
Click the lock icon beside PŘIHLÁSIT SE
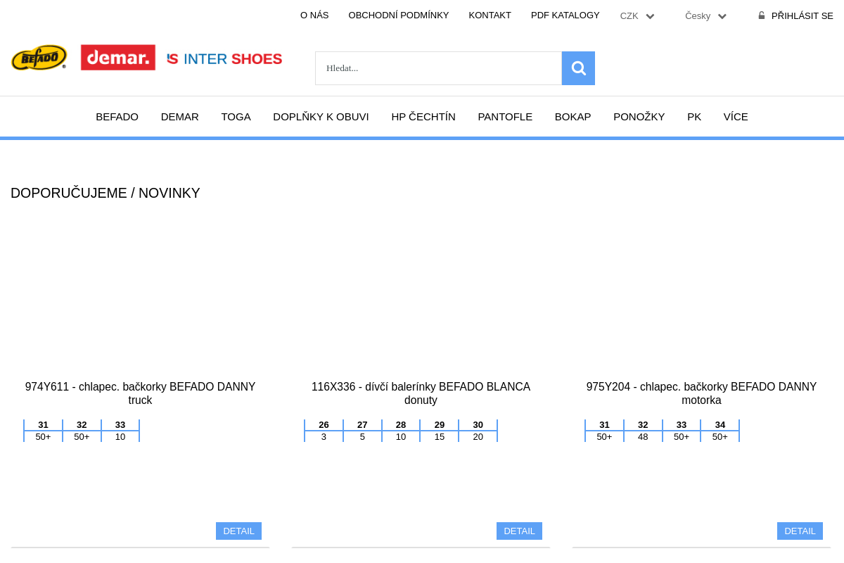click(x=762, y=15)
